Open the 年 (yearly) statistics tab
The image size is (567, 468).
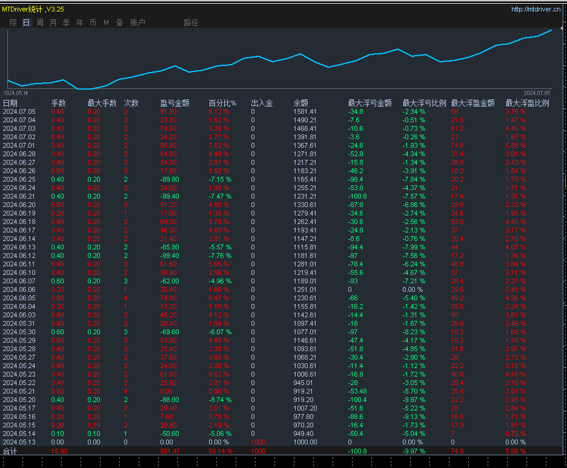pyautogui.click(x=80, y=22)
